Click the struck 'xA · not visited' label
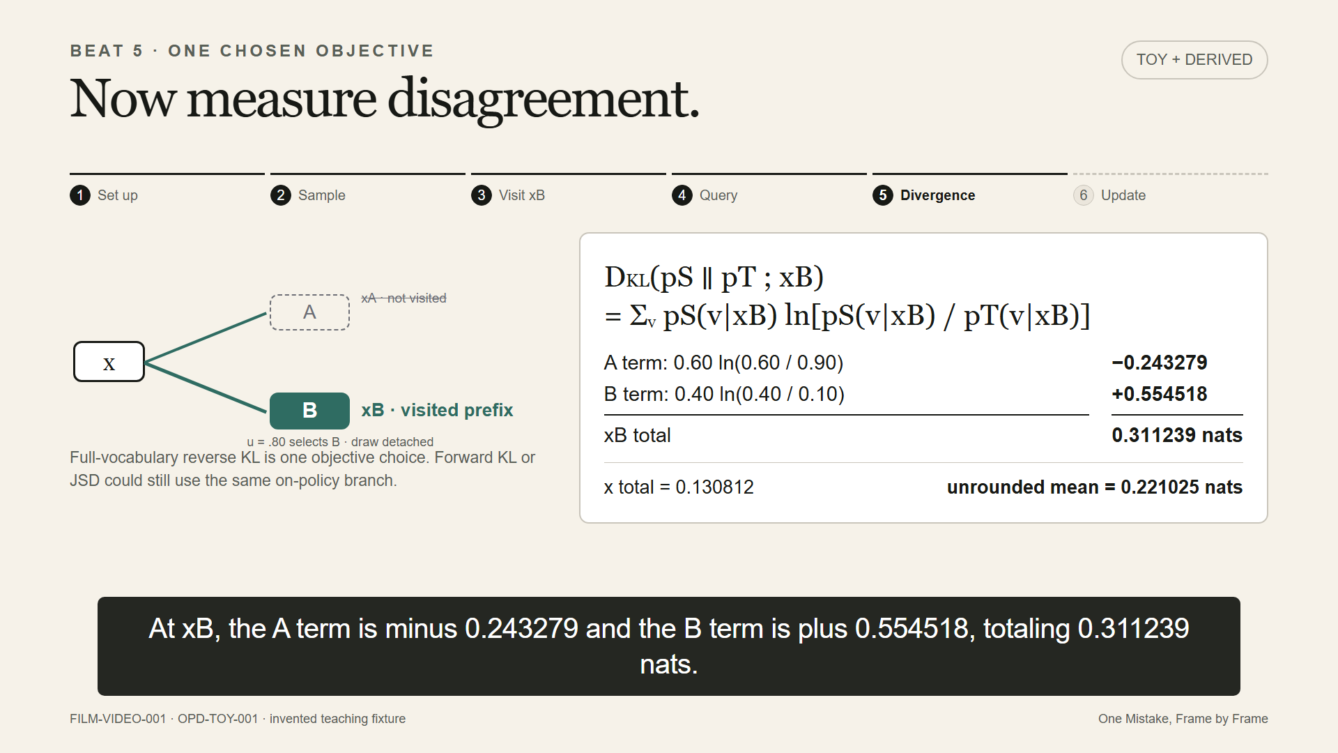Screen dimensions: 1338x753 tap(403, 298)
